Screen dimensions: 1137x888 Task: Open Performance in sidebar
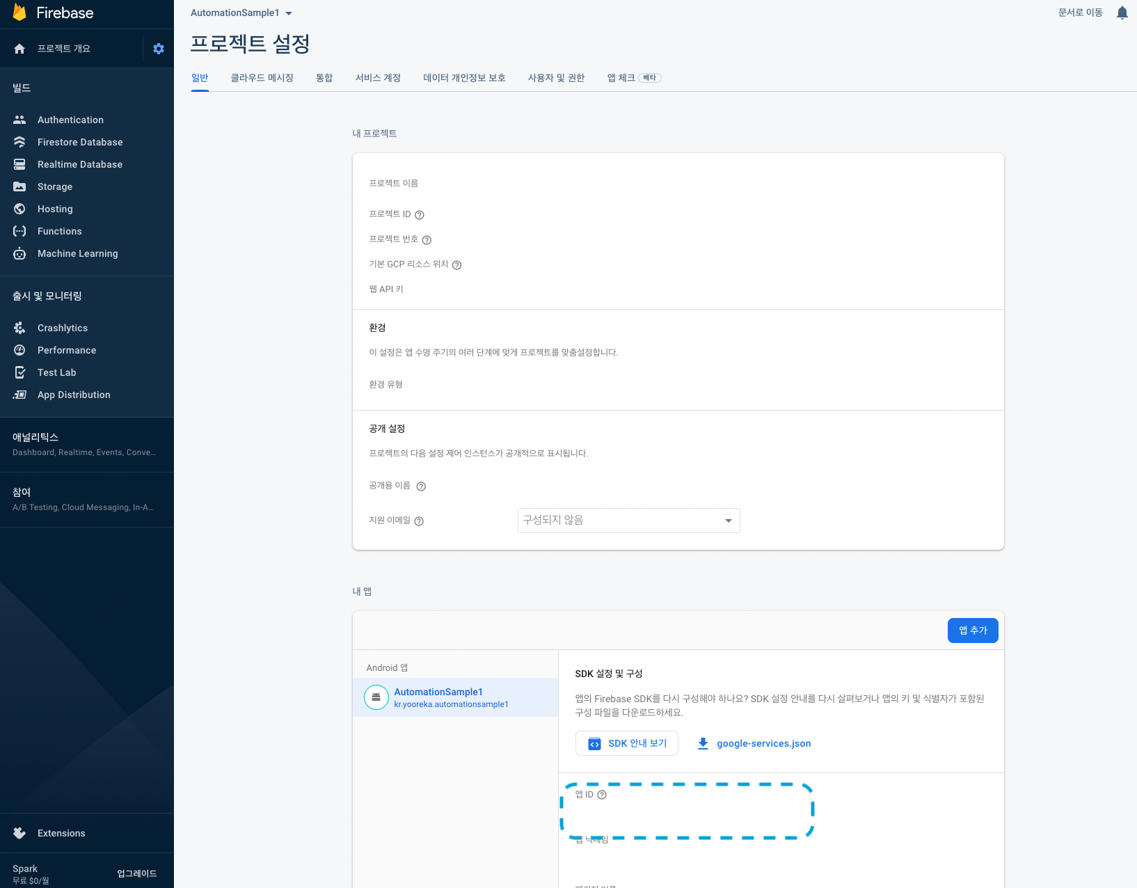click(87, 350)
